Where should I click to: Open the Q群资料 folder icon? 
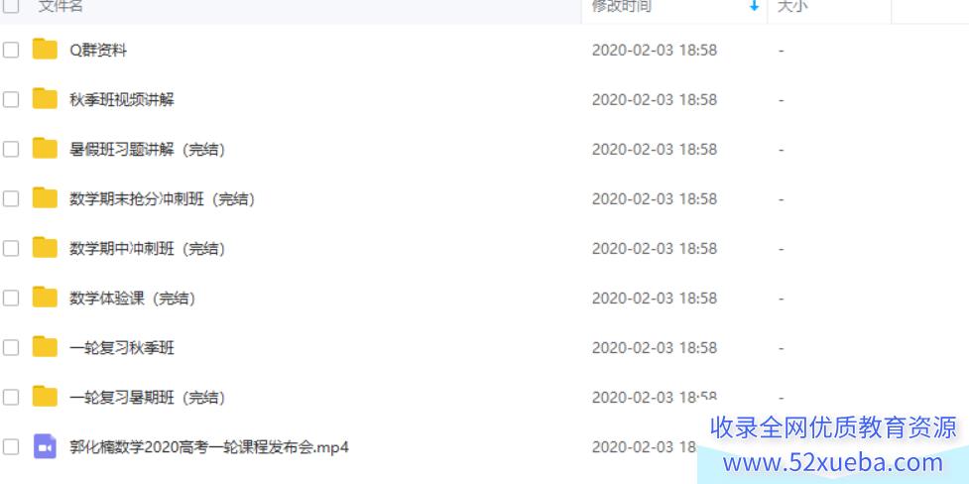pyautogui.click(x=45, y=49)
